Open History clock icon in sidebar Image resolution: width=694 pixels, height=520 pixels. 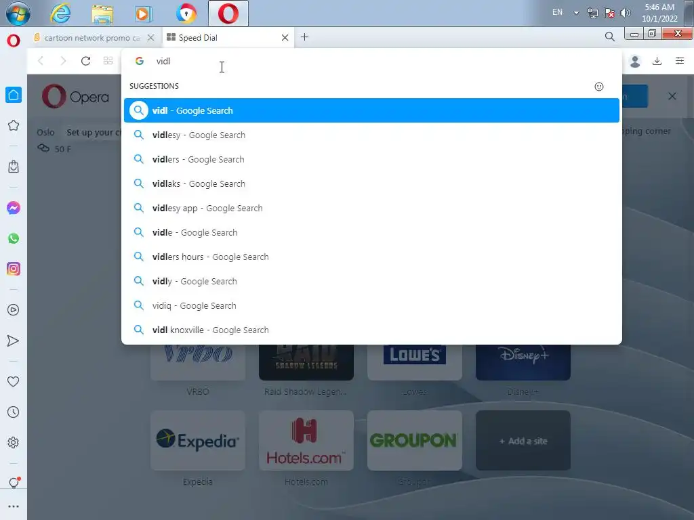pyautogui.click(x=14, y=412)
